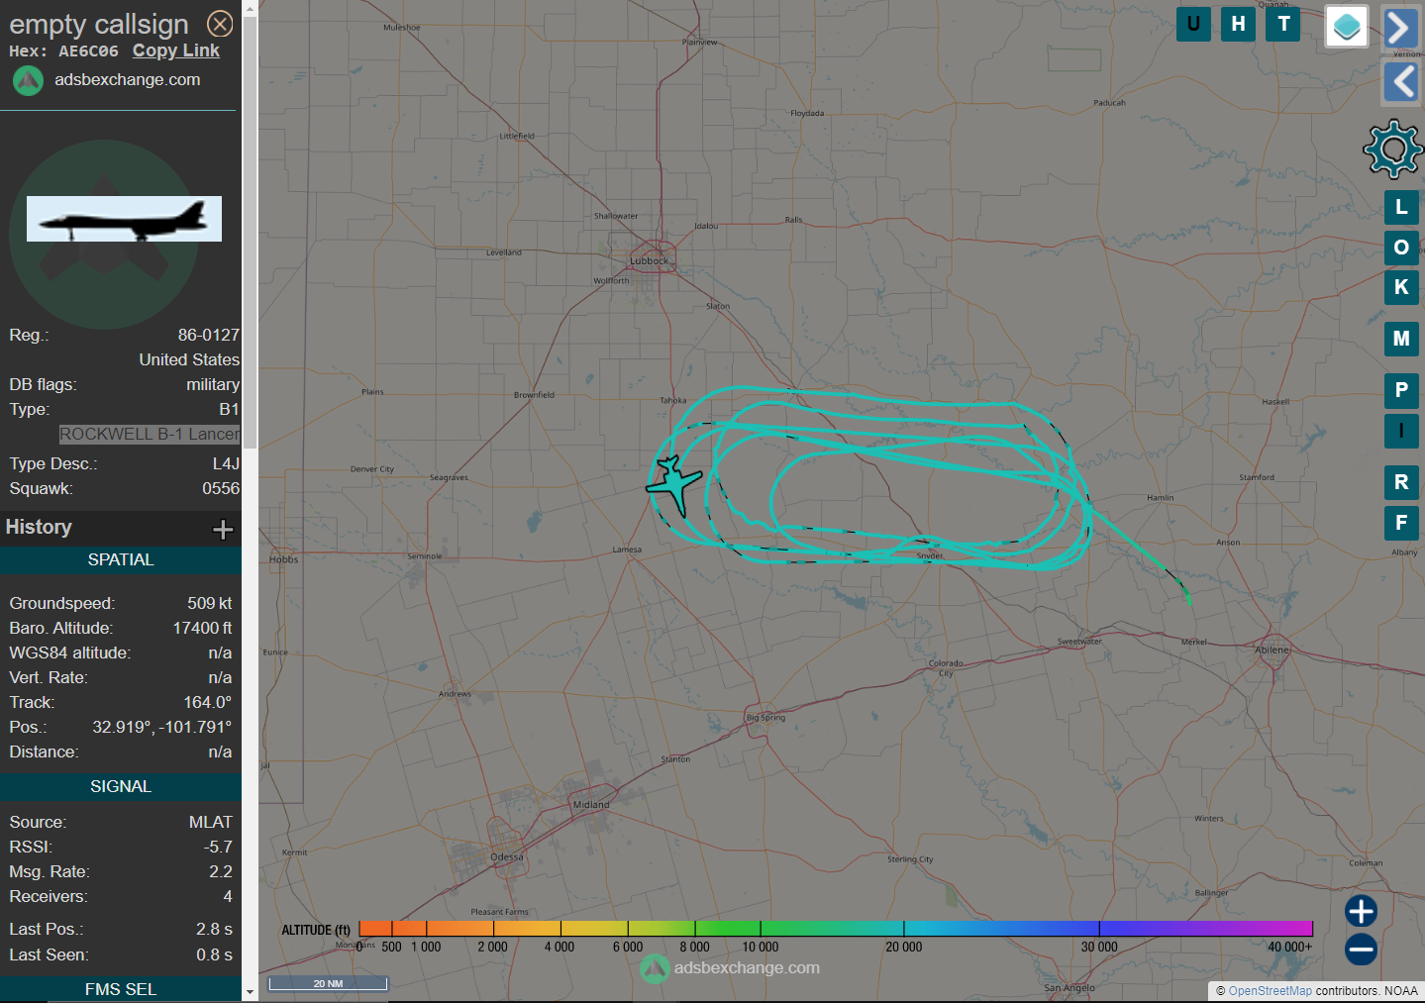
Task: Click the R map button
Action: tap(1401, 482)
